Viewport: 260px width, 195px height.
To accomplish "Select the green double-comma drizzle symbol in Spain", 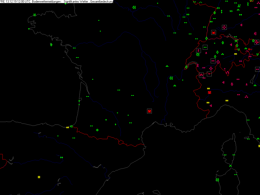I will click(61, 158).
